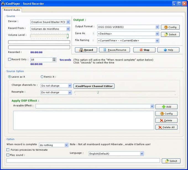Start recording with the Record button

click(x=86, y=50)
